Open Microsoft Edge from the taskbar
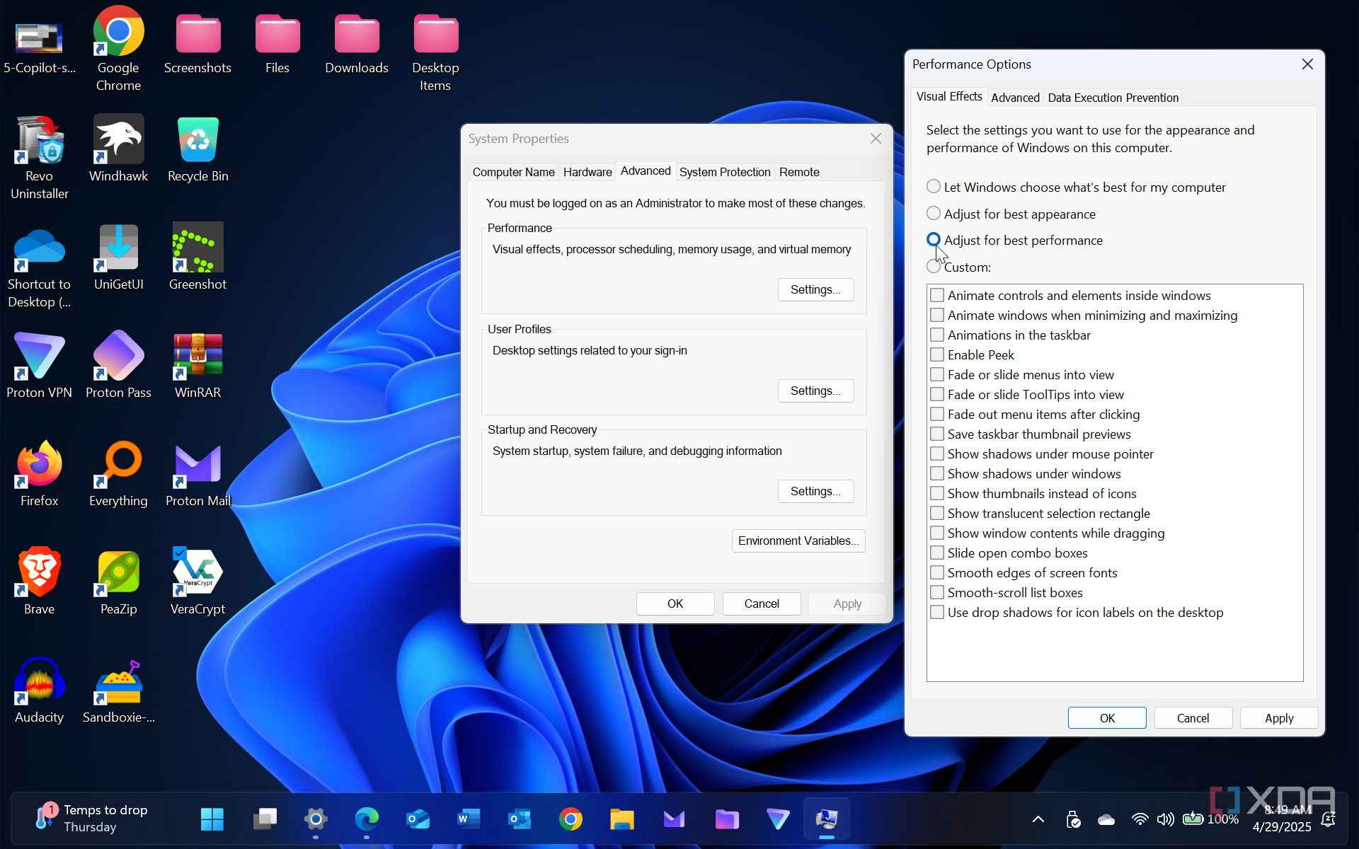1359x849 pixels. pyautogui.click(x=367, y=819)
